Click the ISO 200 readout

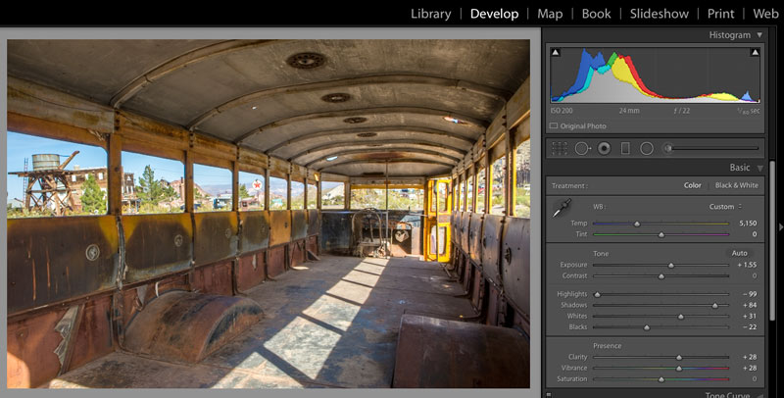[x=562, y=111]
